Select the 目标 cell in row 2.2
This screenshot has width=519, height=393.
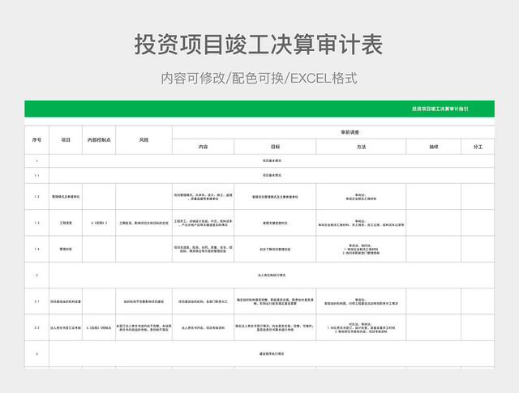pyautogui.click(x=275, y=327)
